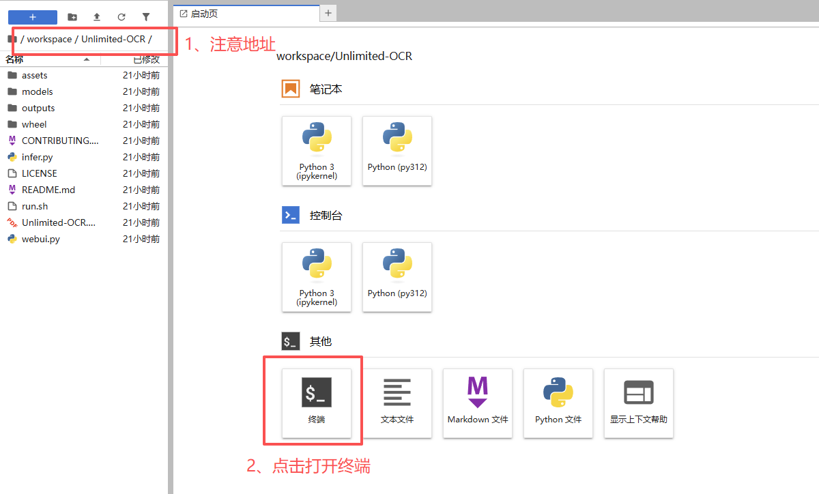Select the LICENSE file
The image size is (819, 494).
(x=83, y=173)
